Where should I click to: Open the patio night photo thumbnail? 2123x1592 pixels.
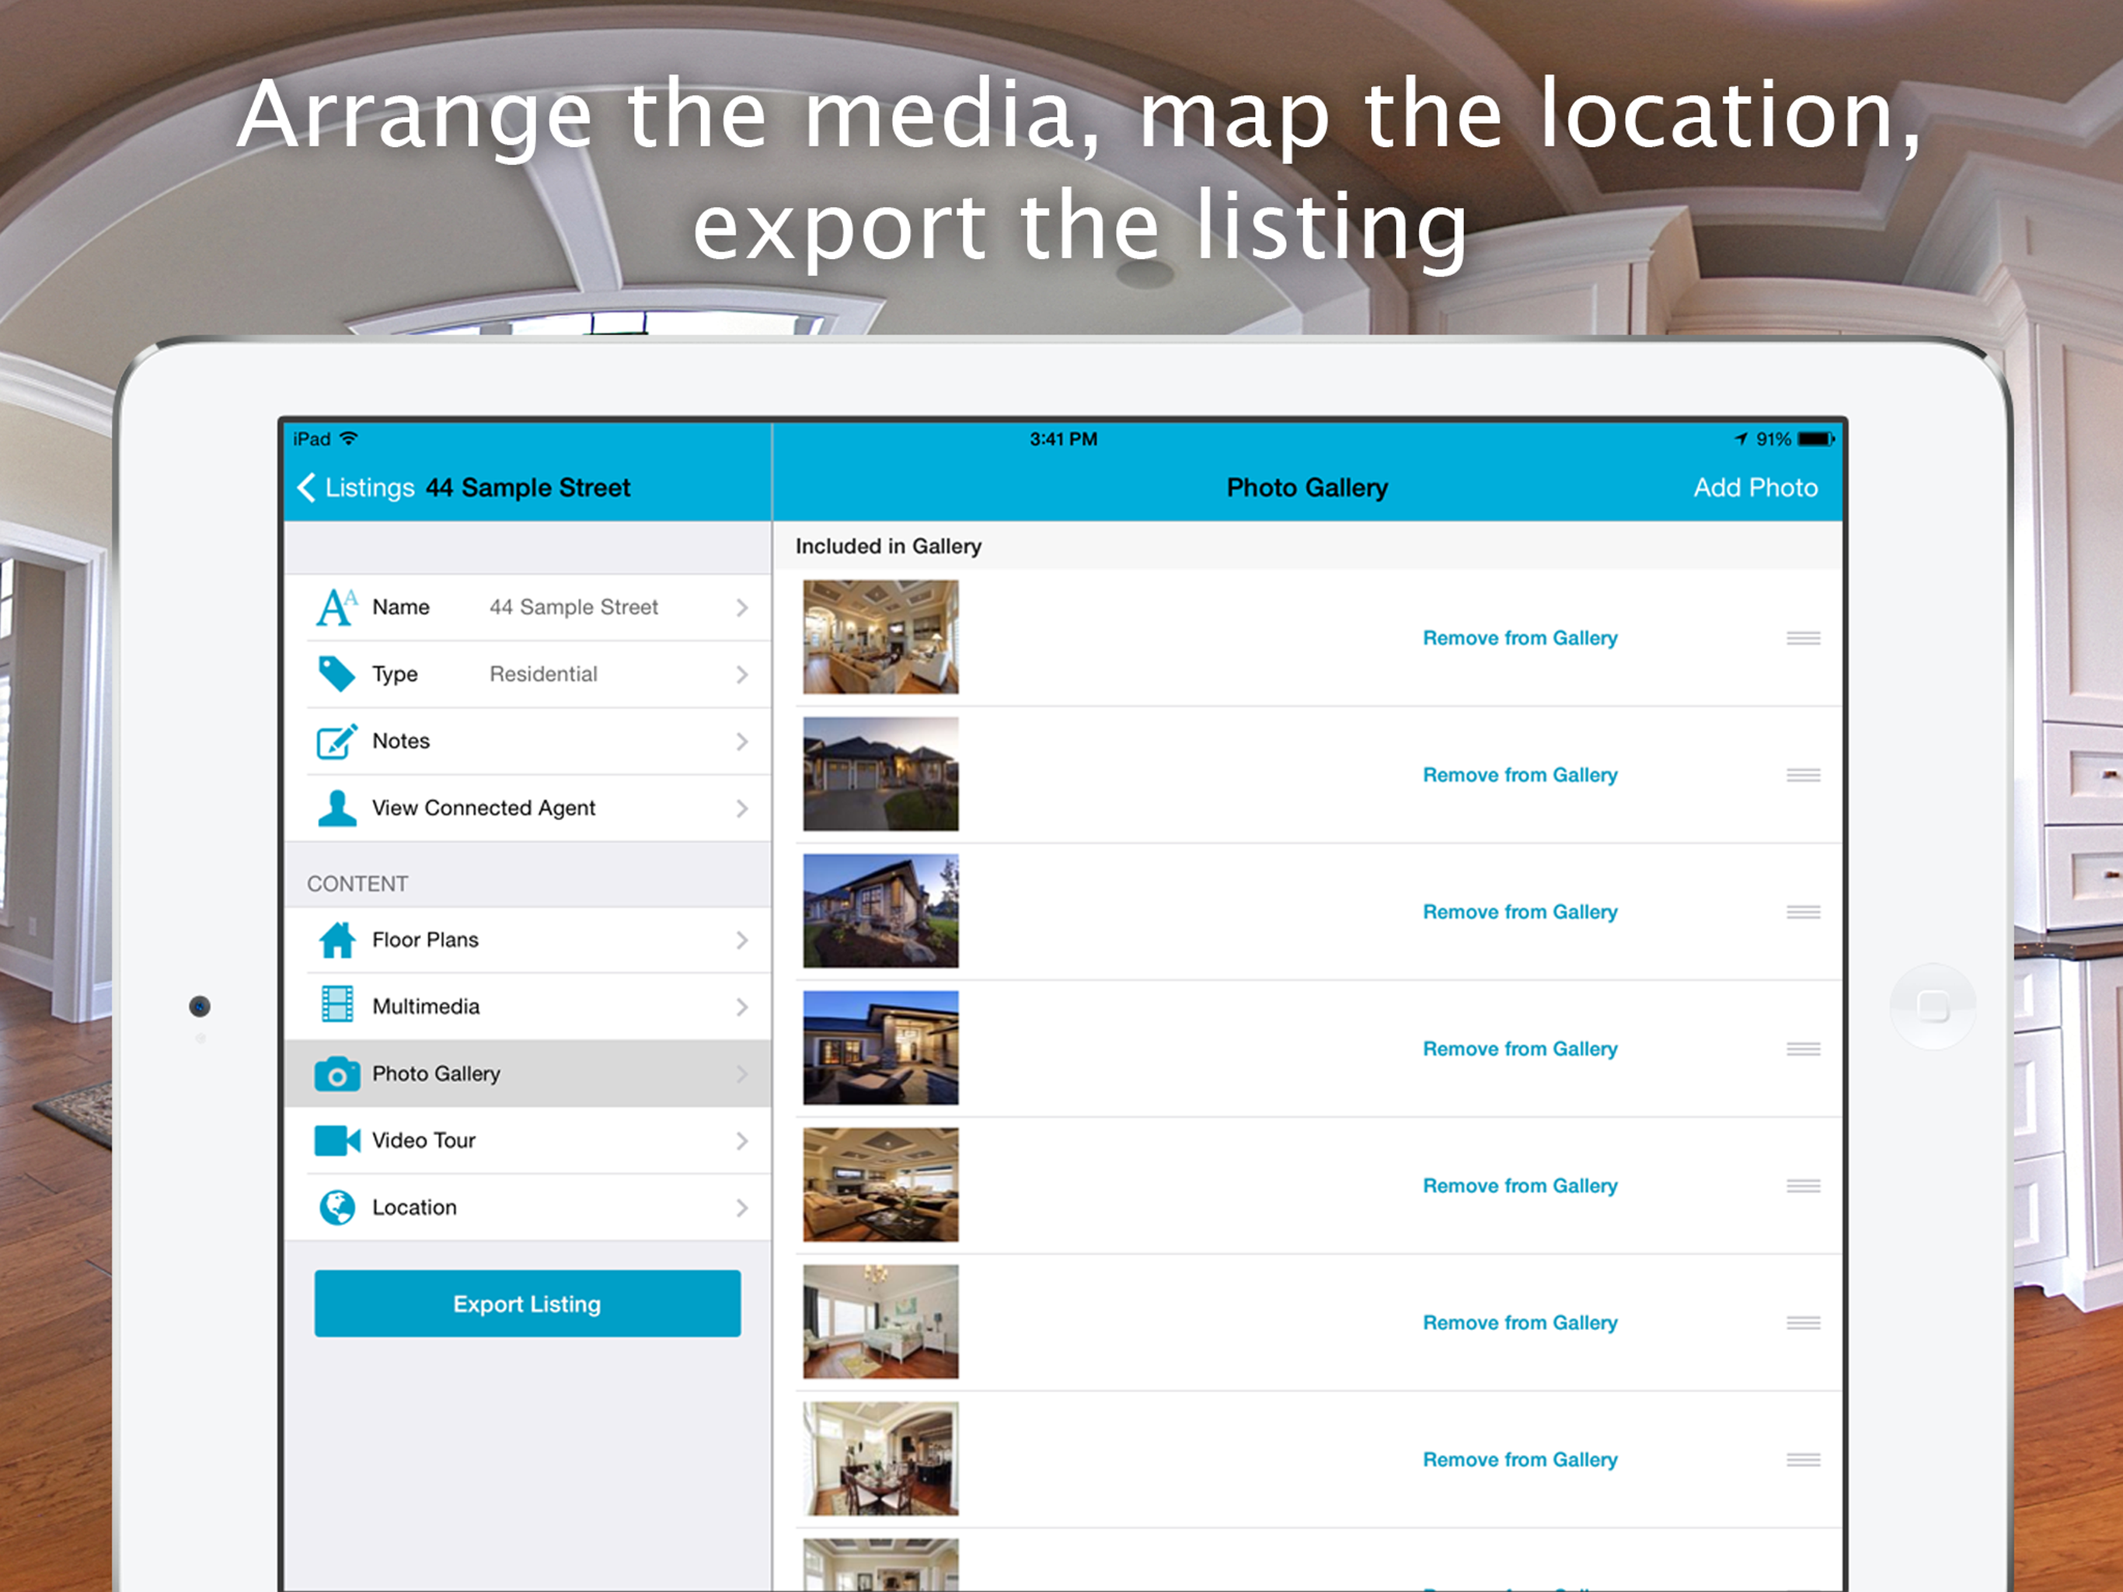pos(881,1048)
